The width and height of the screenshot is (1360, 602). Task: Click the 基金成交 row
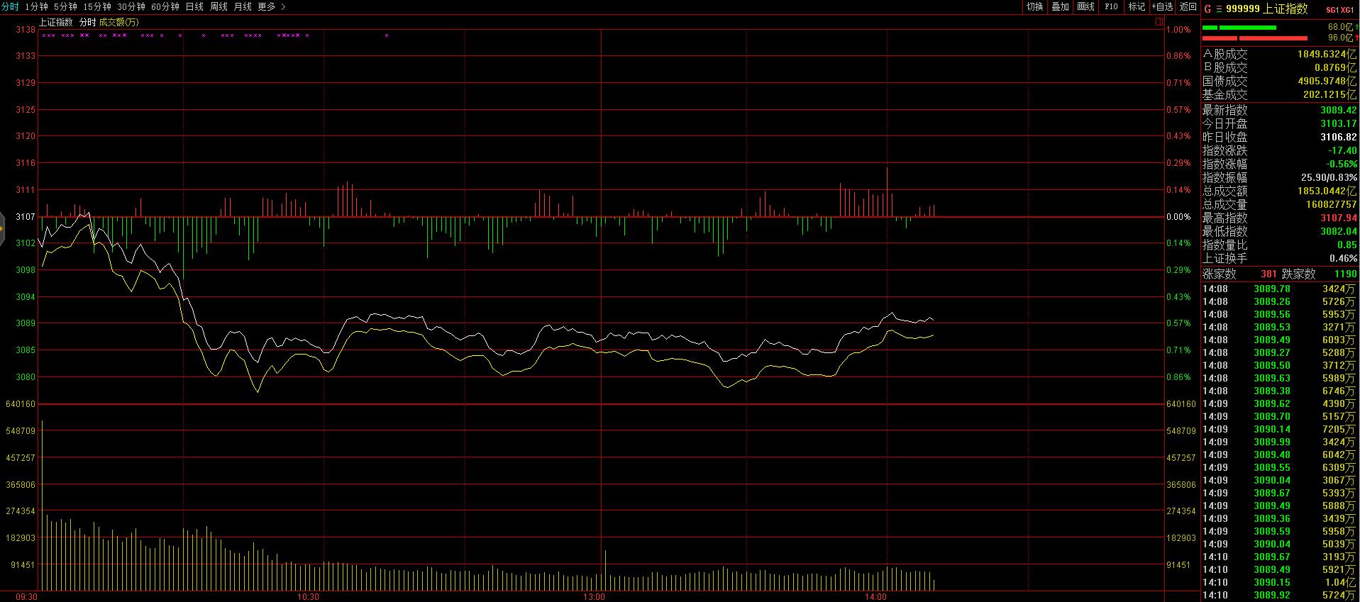tap(1279, 94)
